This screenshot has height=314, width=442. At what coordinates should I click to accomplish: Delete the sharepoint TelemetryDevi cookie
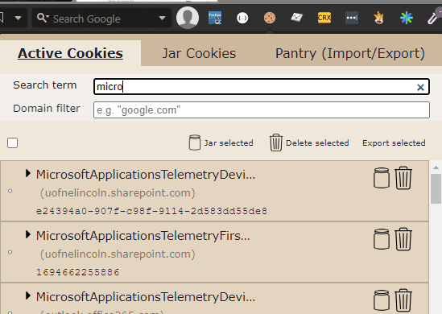tap(403, 178)
